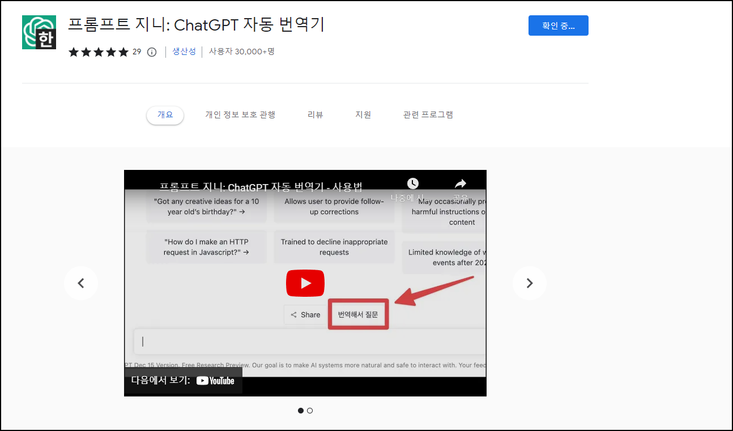The width and height of the screenshot is (733, 431).
Task: Open the 개요 tab
Action: pyautogui.click(x=165, y=115)
